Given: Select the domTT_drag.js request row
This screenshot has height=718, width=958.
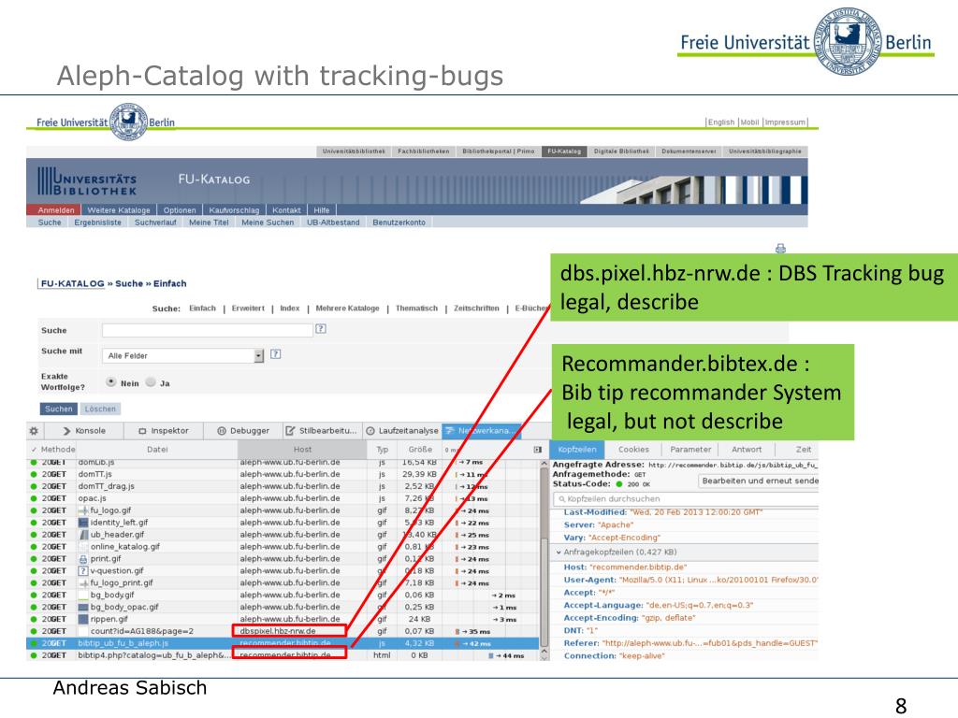Looking at the screenshot, I should (283, 486).
